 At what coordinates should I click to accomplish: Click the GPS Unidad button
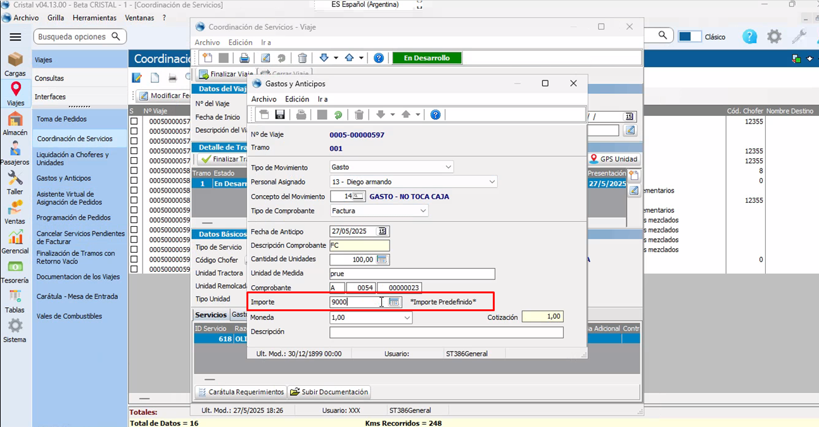click(614, 159)
